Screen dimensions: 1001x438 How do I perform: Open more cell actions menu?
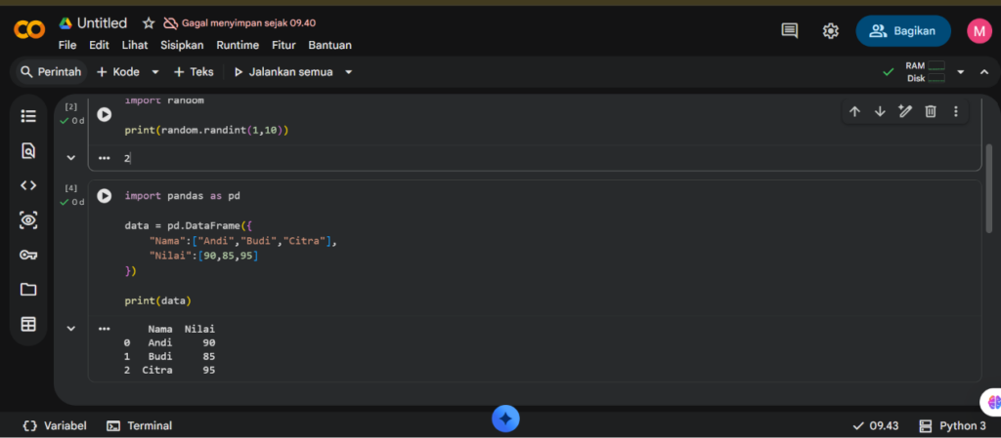coord(956,111)
